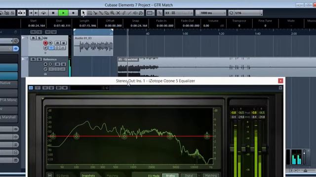Expand the Reference track automation arrow
Image resolution: width=316 pixels, height=177 pixels.
23,59
